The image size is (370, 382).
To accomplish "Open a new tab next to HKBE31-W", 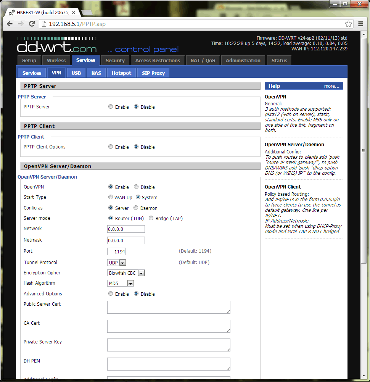I will coord(87,13).
